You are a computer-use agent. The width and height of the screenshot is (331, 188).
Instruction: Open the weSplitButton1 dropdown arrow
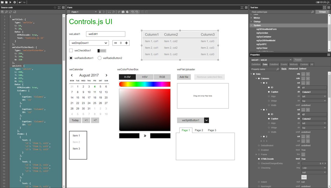coord(207,120)
